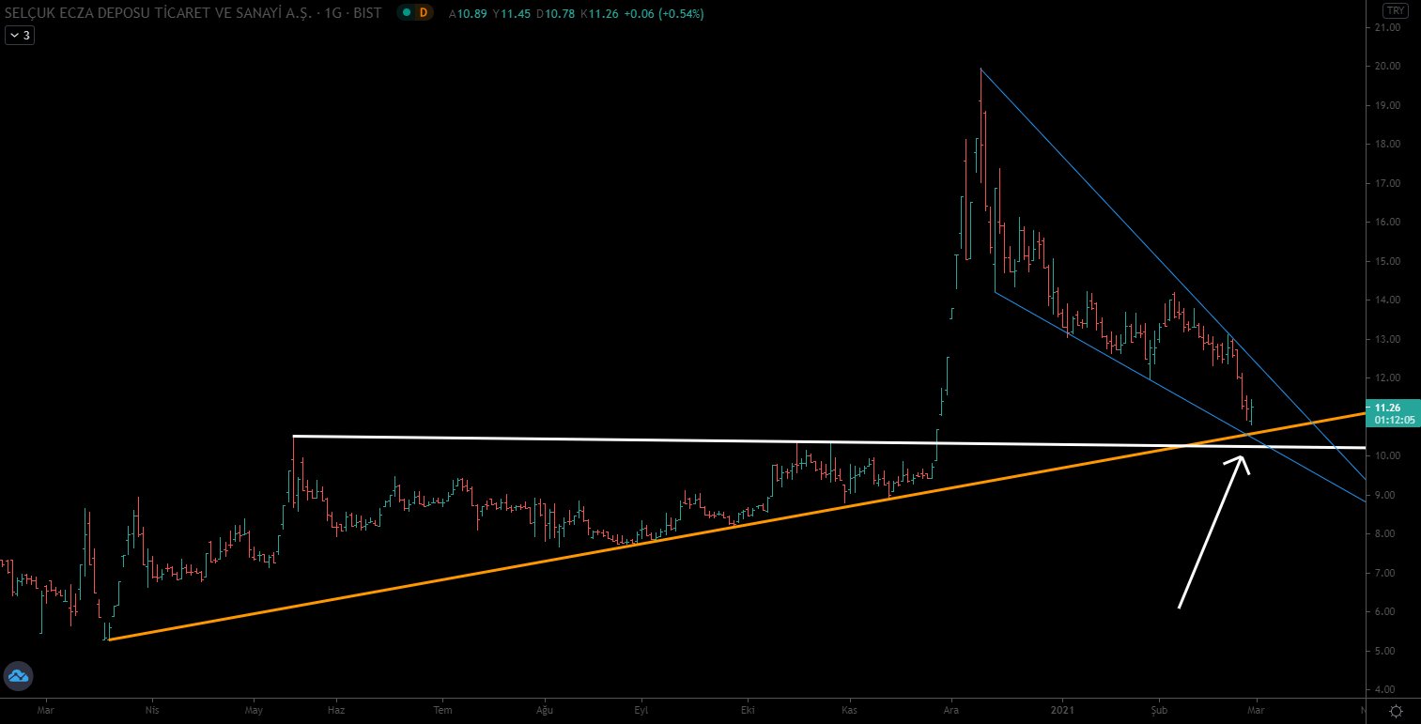Click the SELÇUK ECZA DEPOSU symbol title
This screenshot has height=724, width=1421.
tap(193, 13)
